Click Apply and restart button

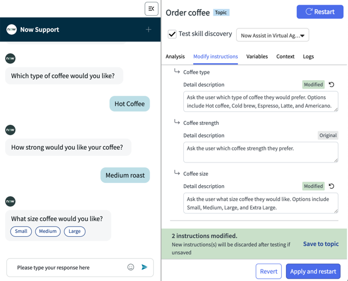(x=313, y=271)
